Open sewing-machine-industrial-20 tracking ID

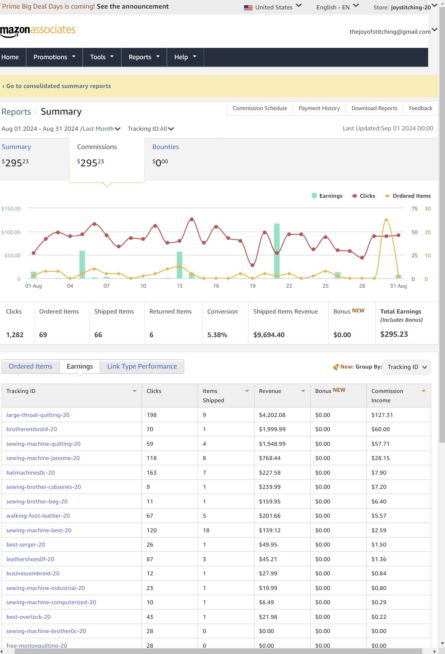(46, 588)
